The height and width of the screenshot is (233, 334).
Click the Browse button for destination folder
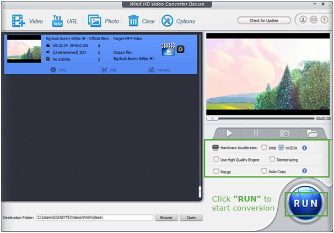coord(166,218)
